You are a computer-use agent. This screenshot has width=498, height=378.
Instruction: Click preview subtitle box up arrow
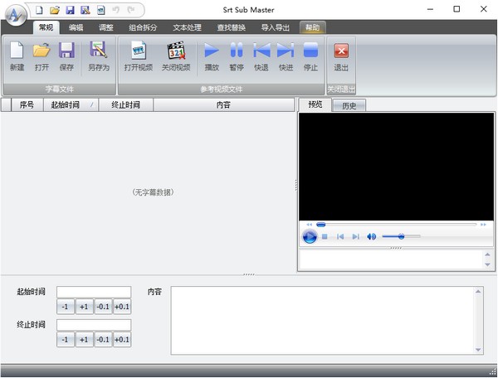[487, 254]
